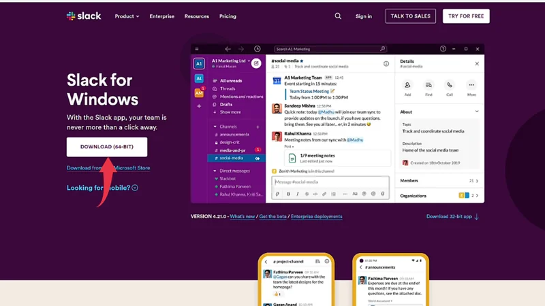
Task: Toggle italic formatting in message composer
Action: [297, 194]
